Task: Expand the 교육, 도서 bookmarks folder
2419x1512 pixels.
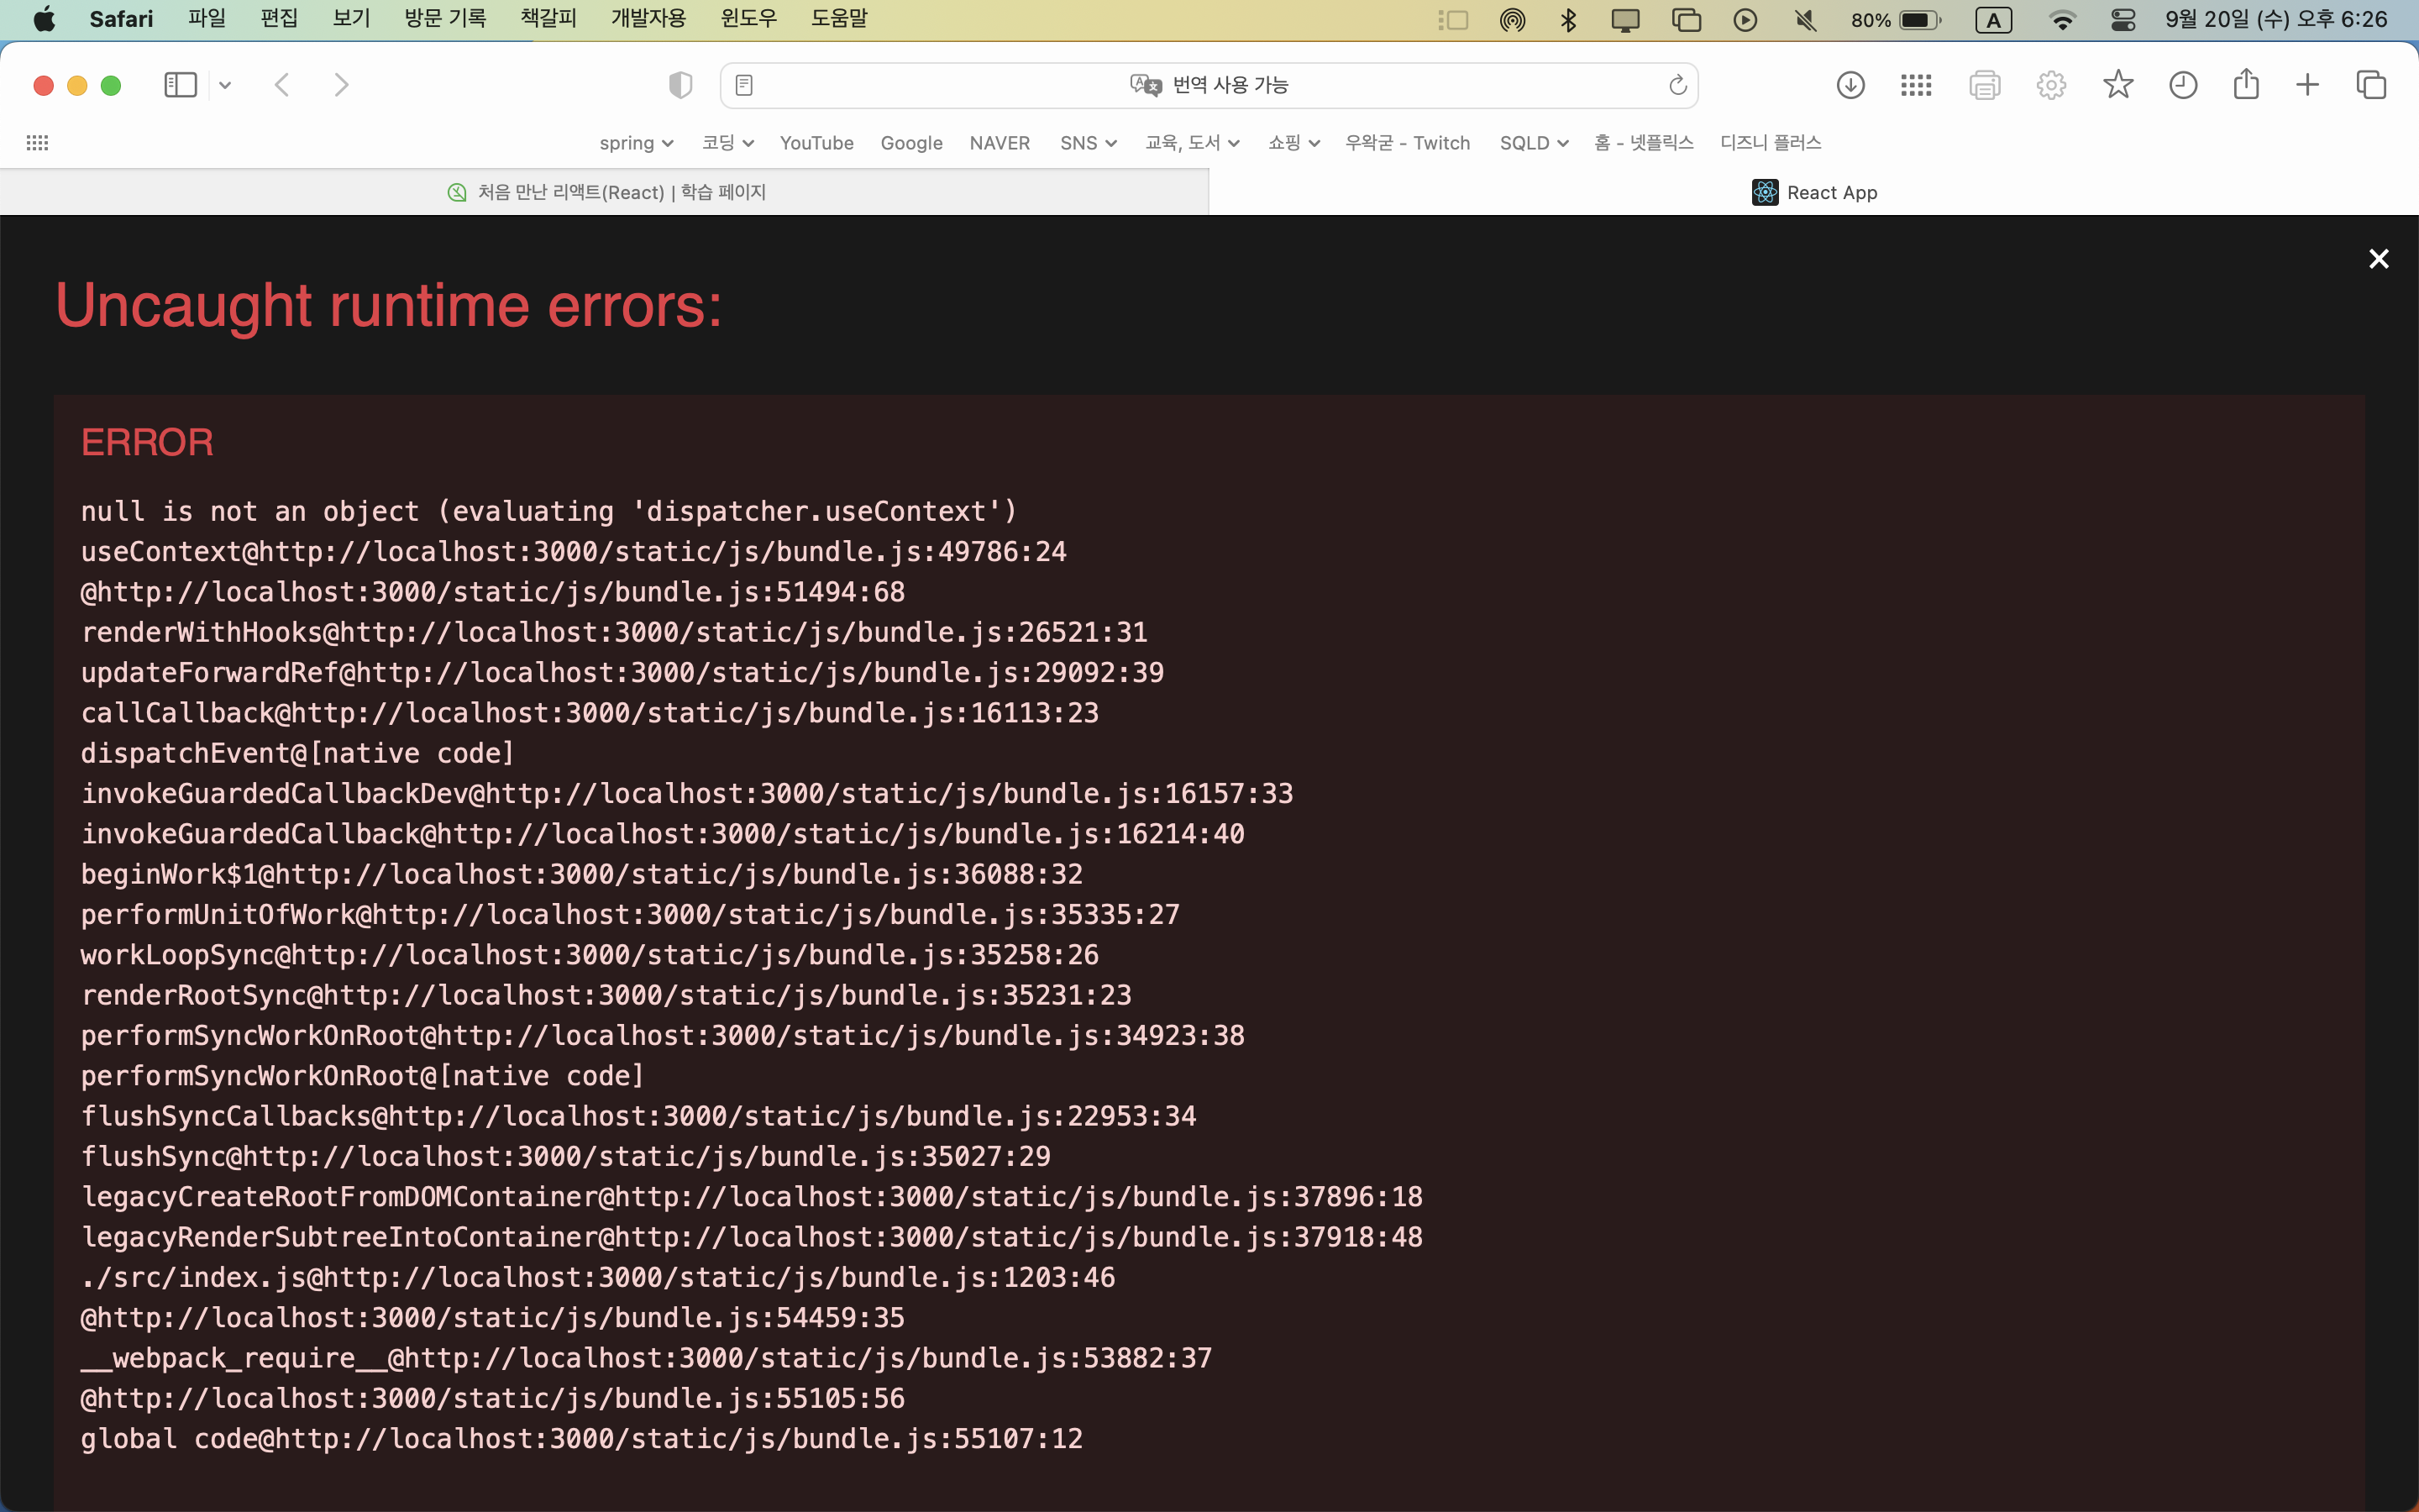Action: click(x=1192, y=143)
